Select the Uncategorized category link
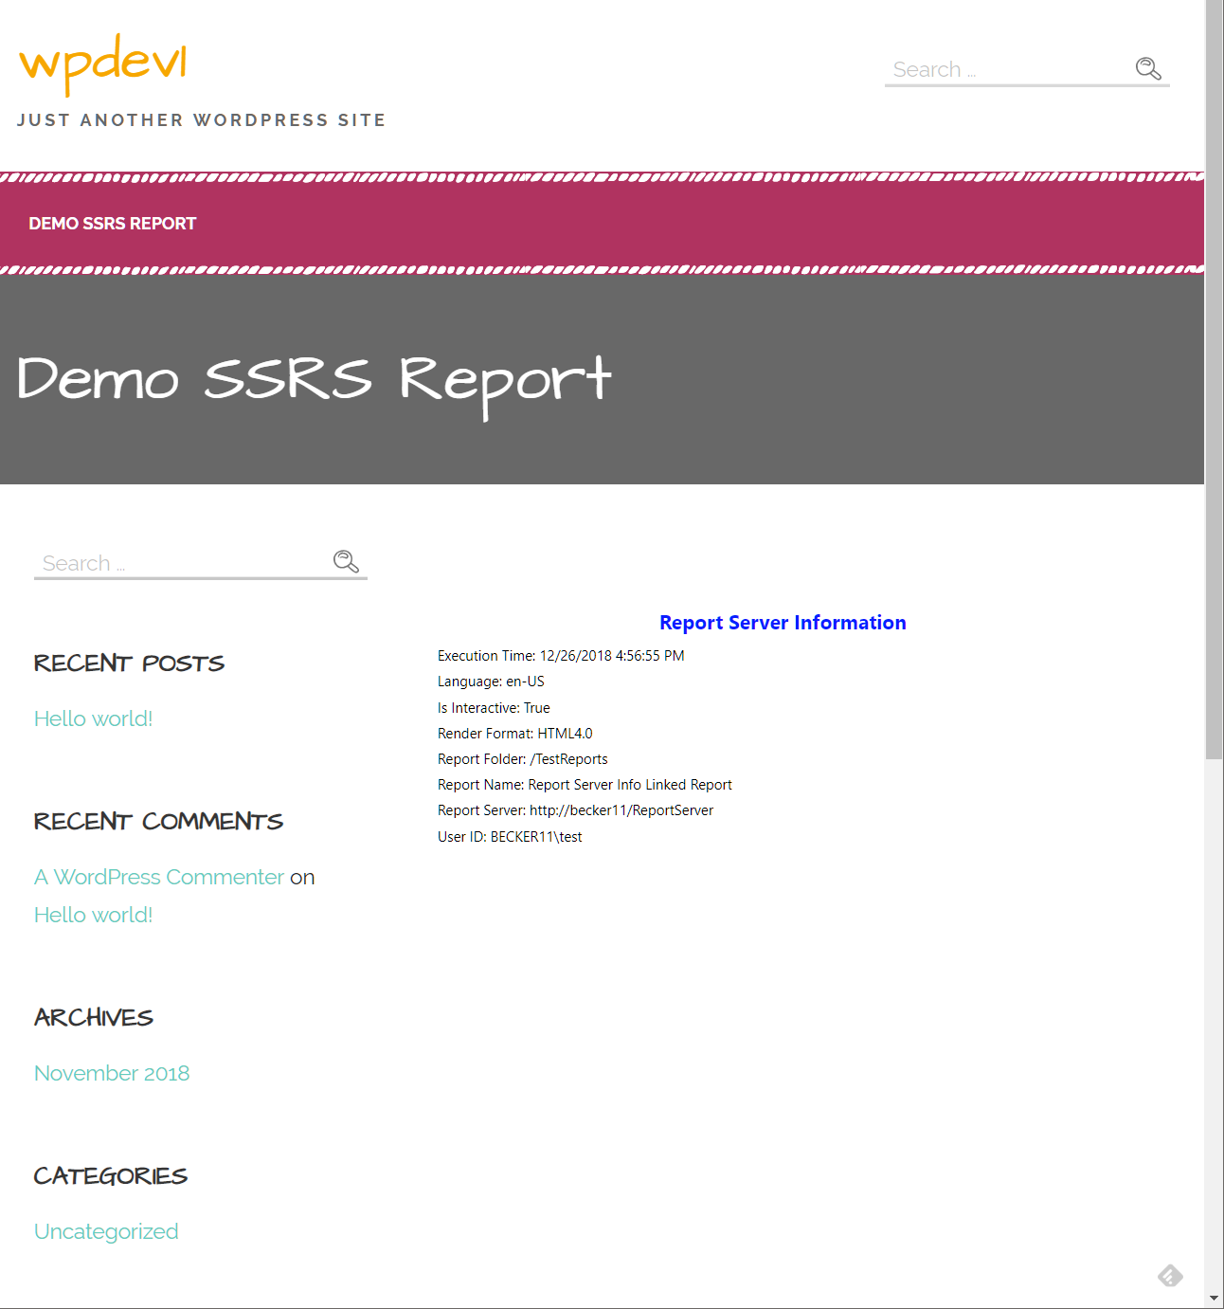The width and height of the screenshot is (1224, 1309). point(106,1231)
